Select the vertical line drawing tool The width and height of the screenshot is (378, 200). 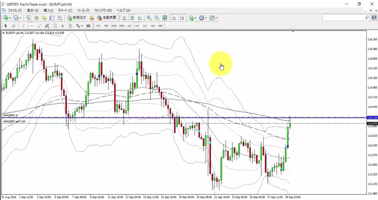pyautogui.click(x=24, y=26)
